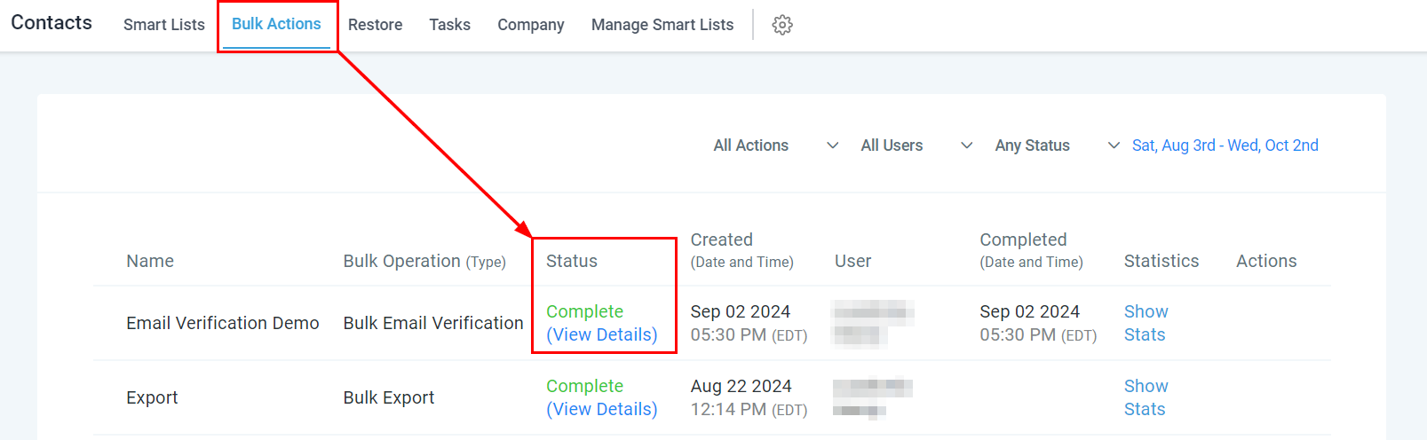The width and height of the screenshot is (1427, 440).
Task: Click the User column header
Action: pyautogui.click(x=852, y=261)
